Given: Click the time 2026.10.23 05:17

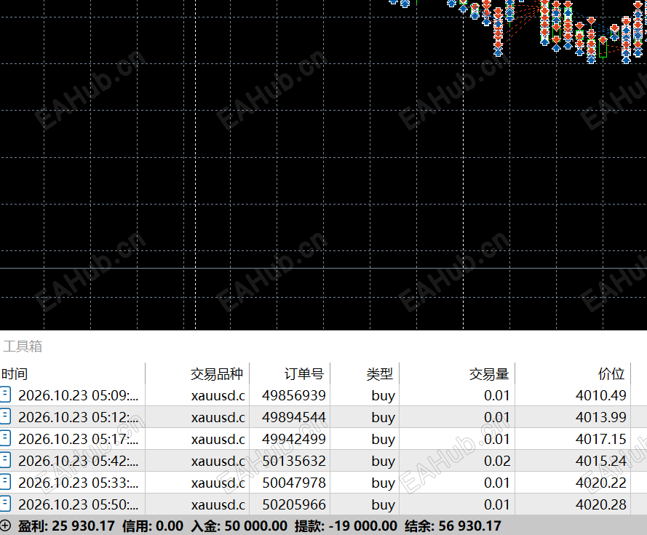Looking at the screenshot, I should [79, 439].
